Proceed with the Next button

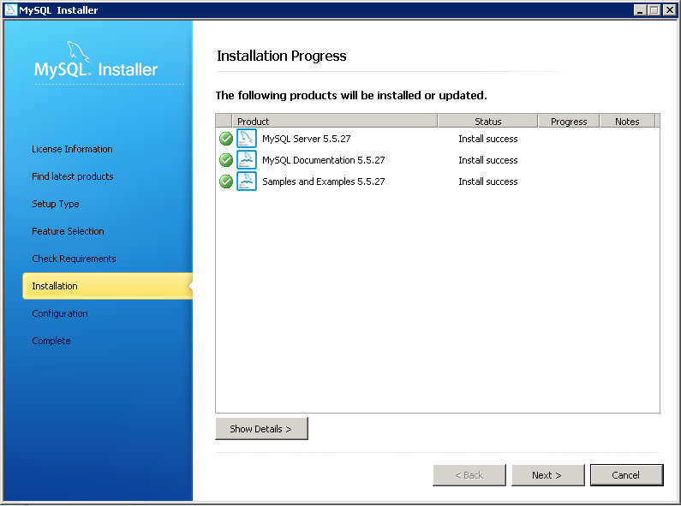547,475
